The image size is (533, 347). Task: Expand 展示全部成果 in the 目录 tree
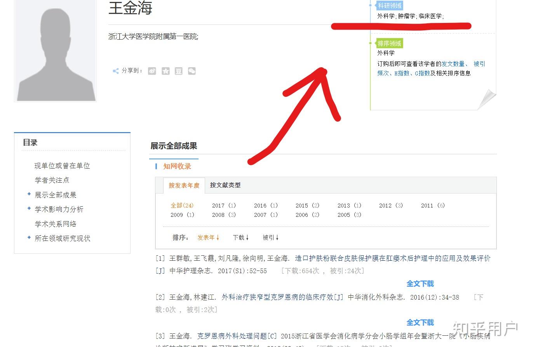pyautogui.click(x=29, y=194)
